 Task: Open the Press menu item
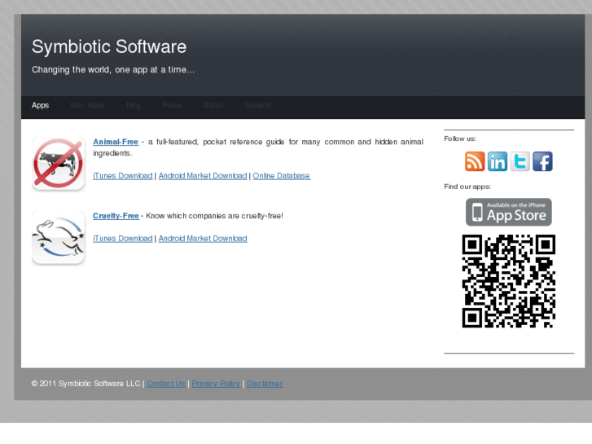[x=172, y=105]
